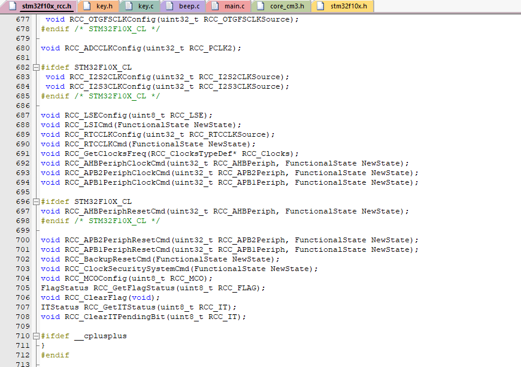
Task: Click RCC_LSEConfig function name
Action: point(96,116)
